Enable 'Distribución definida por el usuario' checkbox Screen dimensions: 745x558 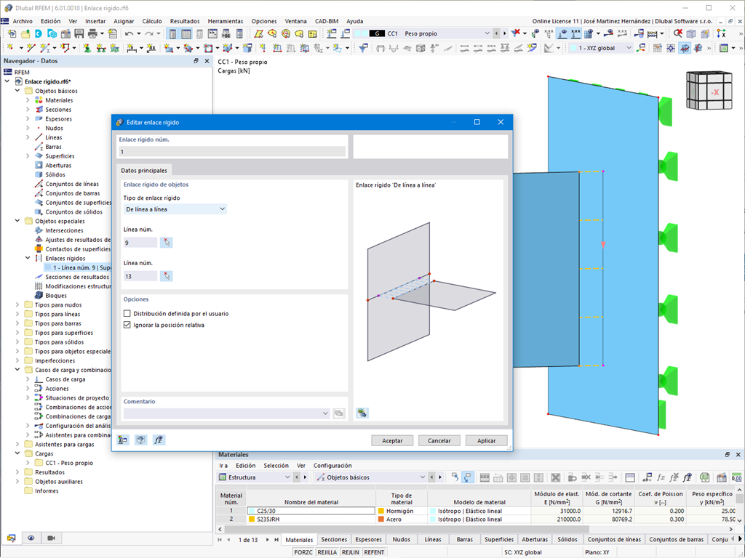[127, 314]
